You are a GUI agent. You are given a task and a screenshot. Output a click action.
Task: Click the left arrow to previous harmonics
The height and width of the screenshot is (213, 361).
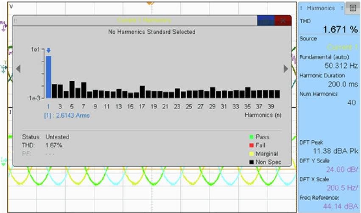click(x=18, y=69)
